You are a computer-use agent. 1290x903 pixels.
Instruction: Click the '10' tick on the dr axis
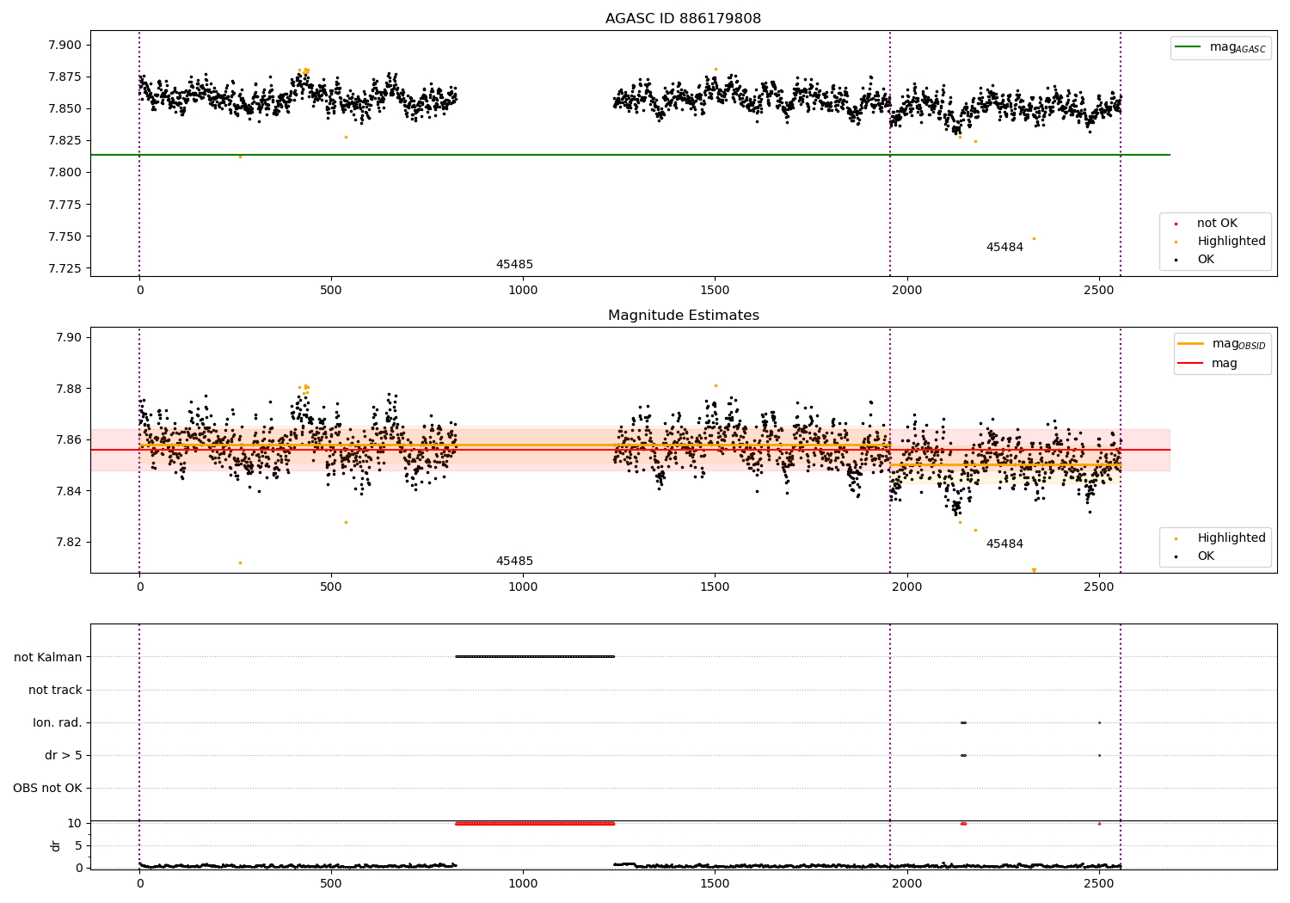coord(75,823)
